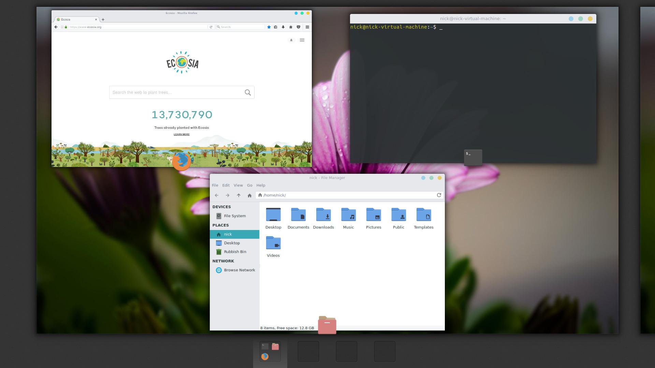Open Firefox reading list clipboard icon

point(276,27)
